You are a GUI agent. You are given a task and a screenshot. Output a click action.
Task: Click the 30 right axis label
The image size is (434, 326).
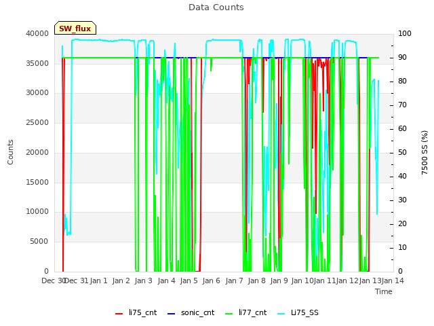[402, 200]
